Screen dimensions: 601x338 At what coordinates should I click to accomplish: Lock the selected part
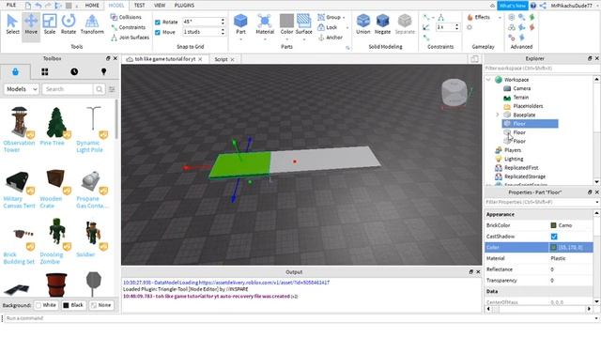coord(328,27)
